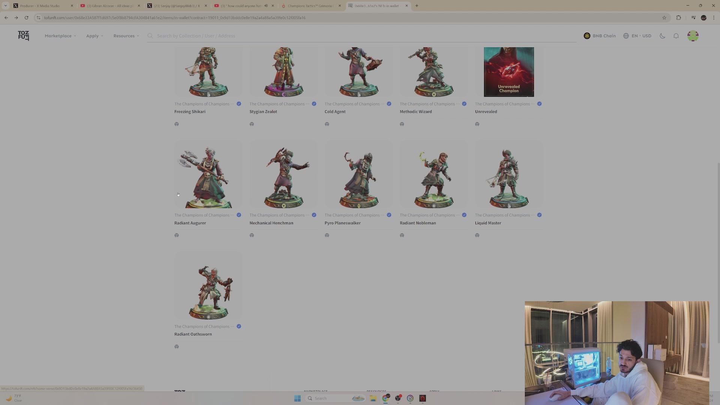Viewport: 720px width, 405px height.
Task: Click the verified badge above Cold Agent
Action: tap(389, 104)
